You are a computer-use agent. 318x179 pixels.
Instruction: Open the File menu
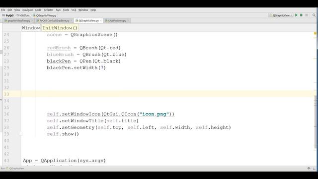[x=3, y=10]
